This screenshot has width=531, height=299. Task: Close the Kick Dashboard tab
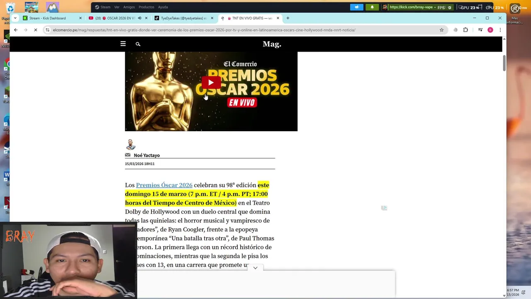point(80,18)
